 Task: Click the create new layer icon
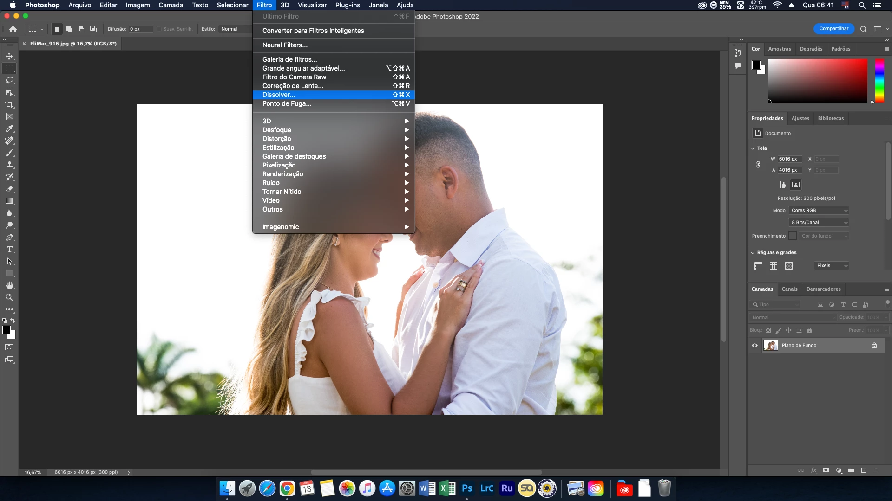(x=864, y=470)
